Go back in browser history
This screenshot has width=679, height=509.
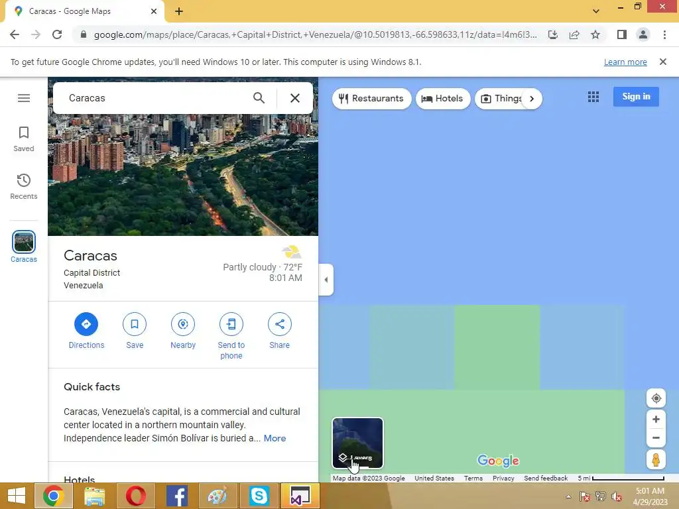click(x=15, y=34)
